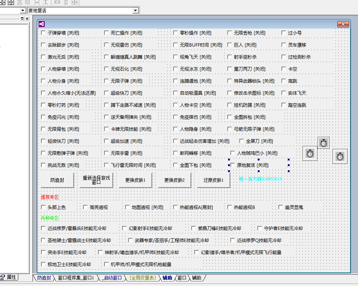
Task: Check the 头部上色 checkbox
Action: click(43, 207)
